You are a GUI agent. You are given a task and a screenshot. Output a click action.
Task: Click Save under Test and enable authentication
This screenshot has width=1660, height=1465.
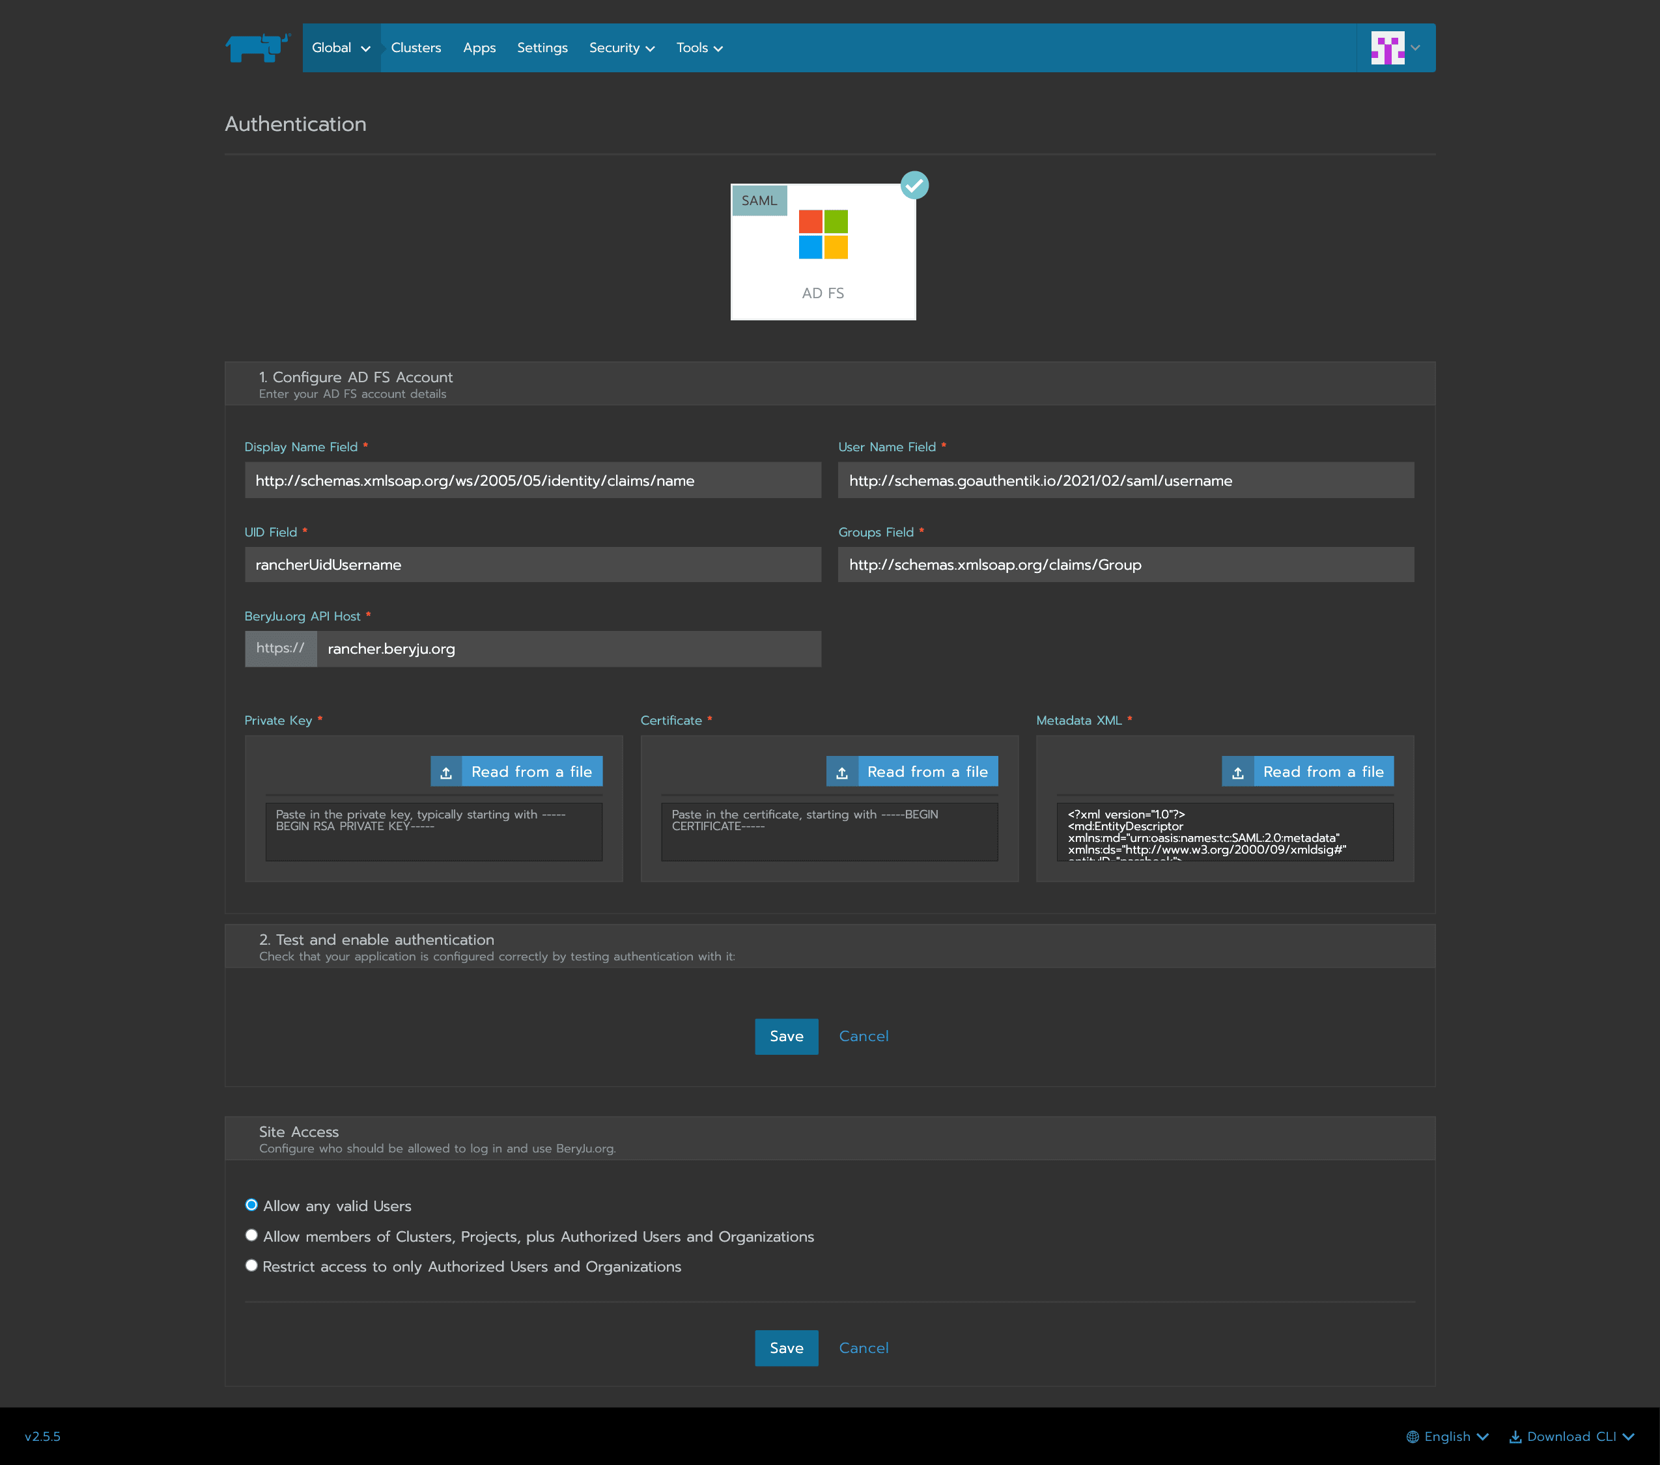(x=786, y=1036)
